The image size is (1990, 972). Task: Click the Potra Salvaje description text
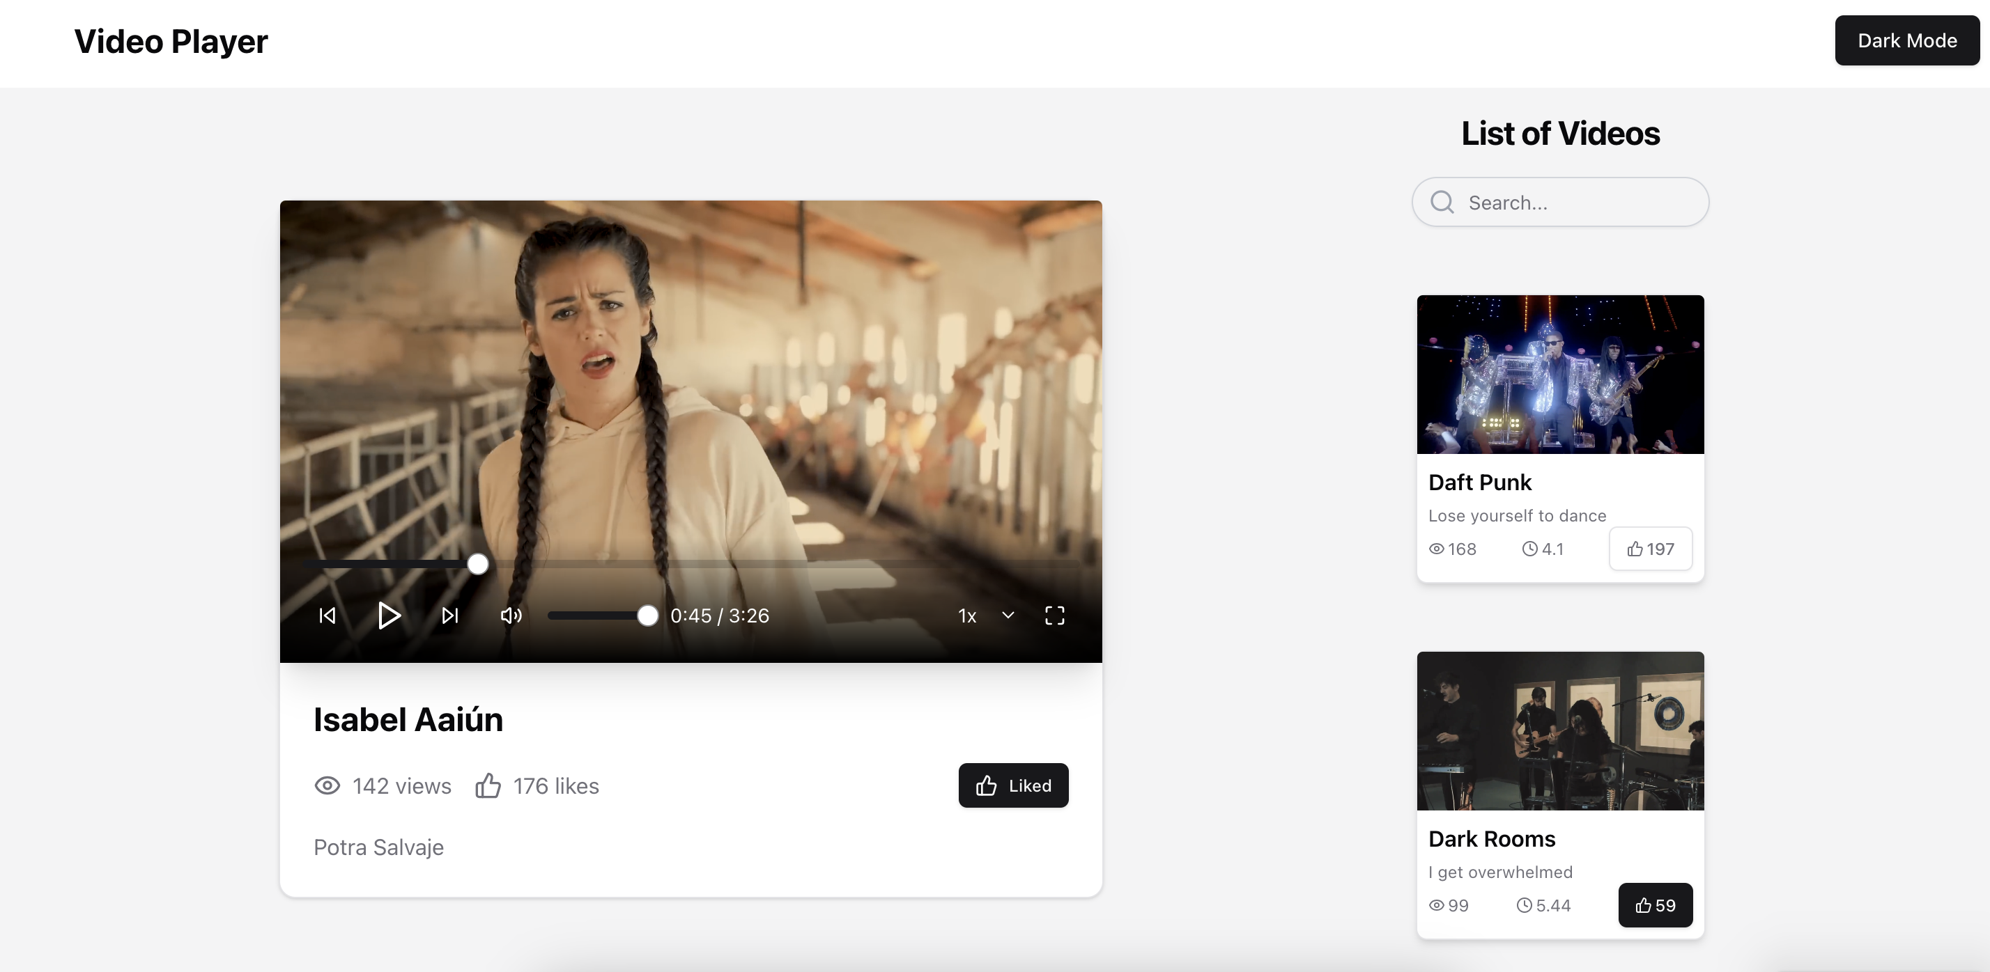tap(378, 847)
